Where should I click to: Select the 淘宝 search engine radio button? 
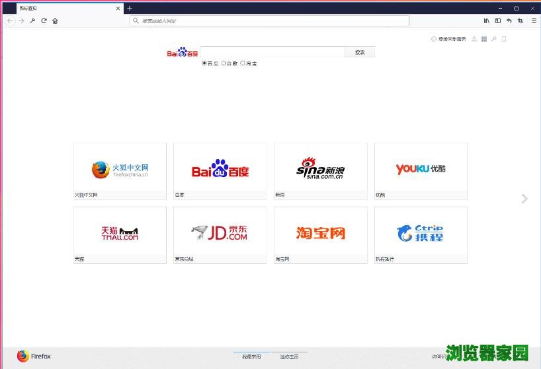[x=243, y=63]
